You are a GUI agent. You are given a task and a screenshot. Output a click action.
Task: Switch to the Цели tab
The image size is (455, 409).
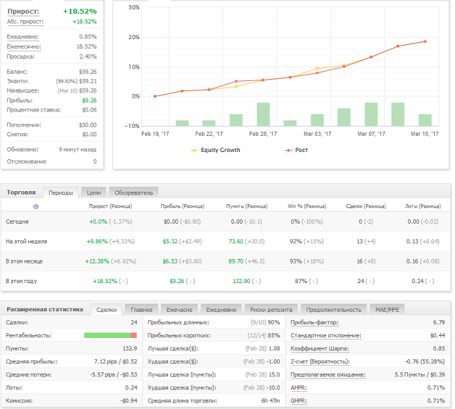93,193
